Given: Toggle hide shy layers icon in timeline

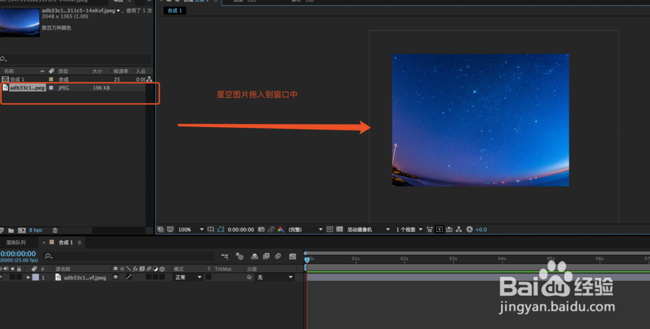Looking at the screenshot, I should 255,256.
